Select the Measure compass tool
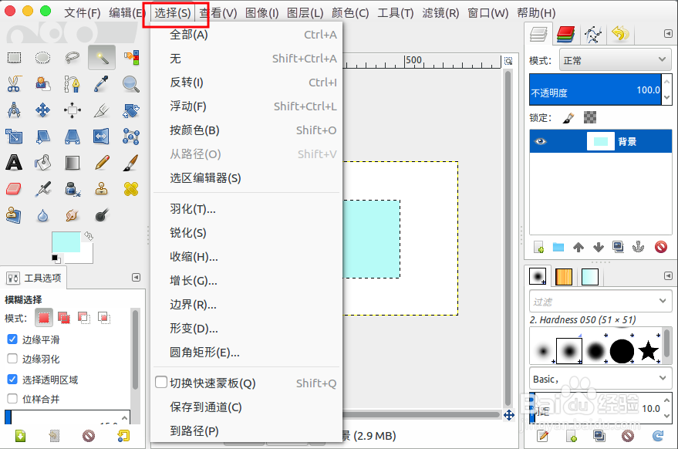 pyautogui.click(x=14, y=110)
